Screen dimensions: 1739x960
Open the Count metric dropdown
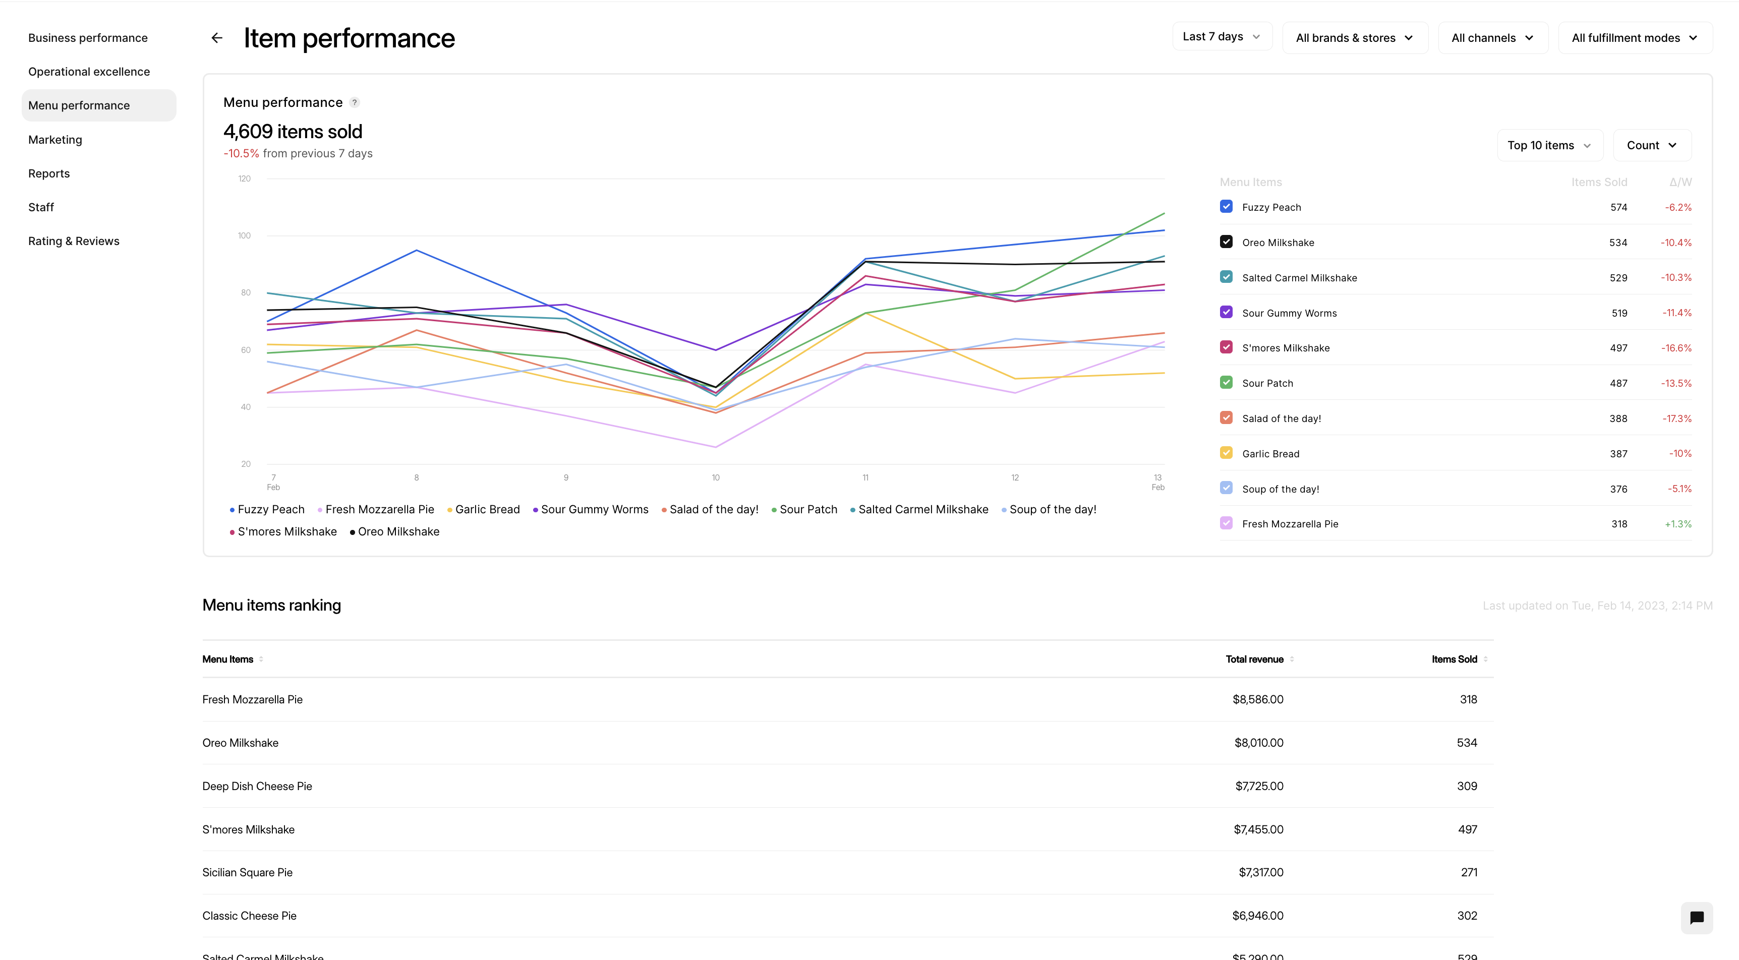1652,145
